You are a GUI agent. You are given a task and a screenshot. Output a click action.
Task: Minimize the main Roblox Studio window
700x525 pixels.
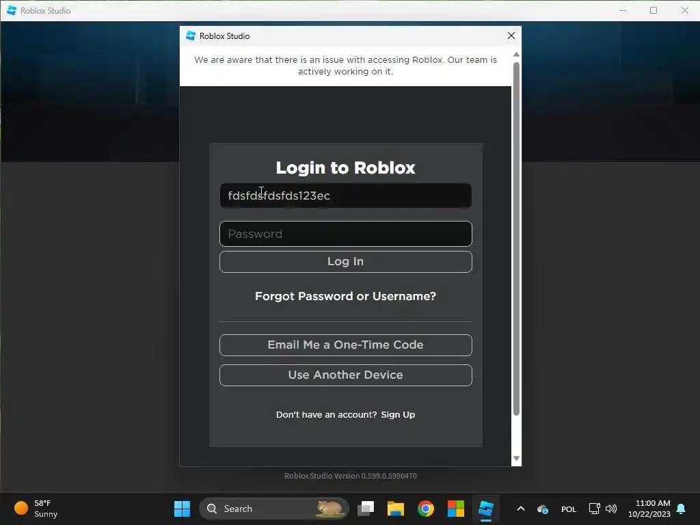623,10
